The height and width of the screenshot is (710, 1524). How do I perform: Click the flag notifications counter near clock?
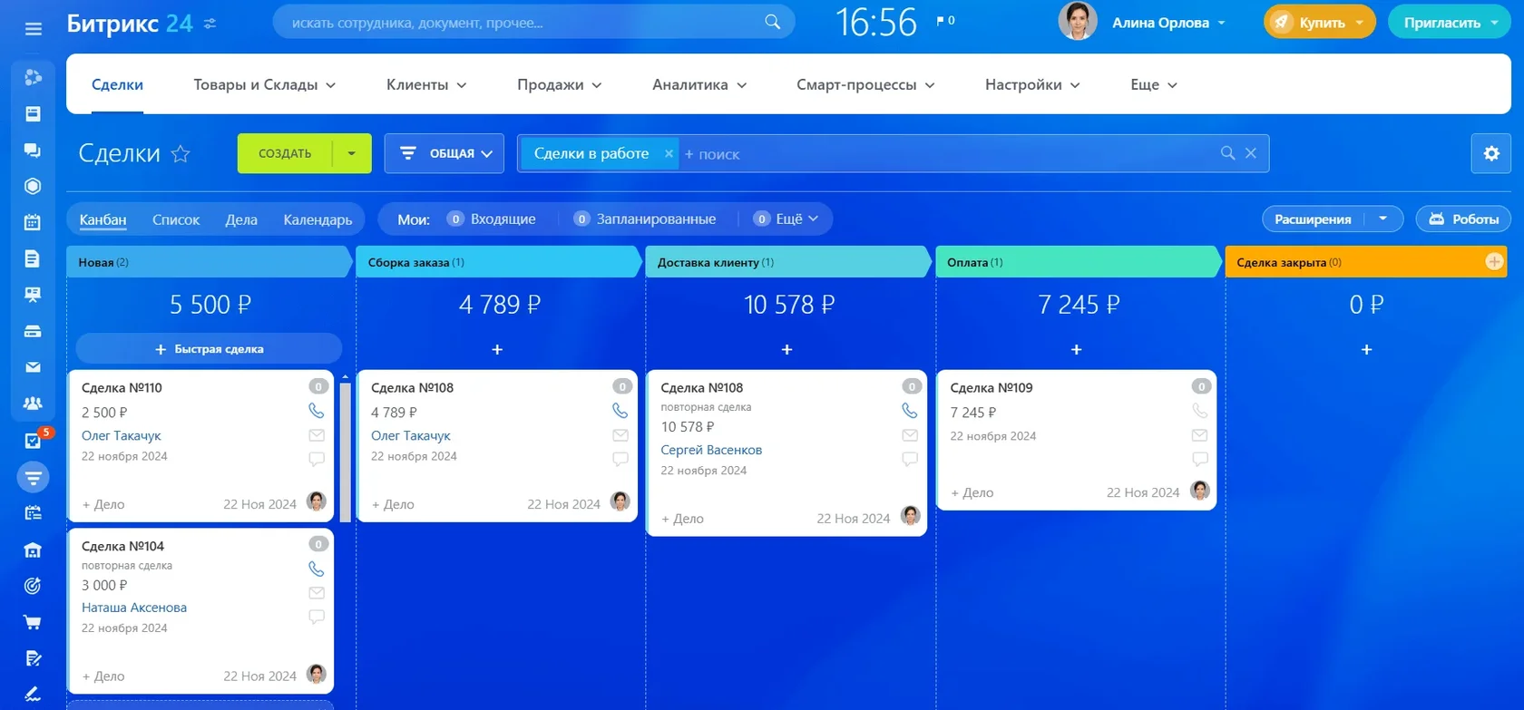click(945, 20)
